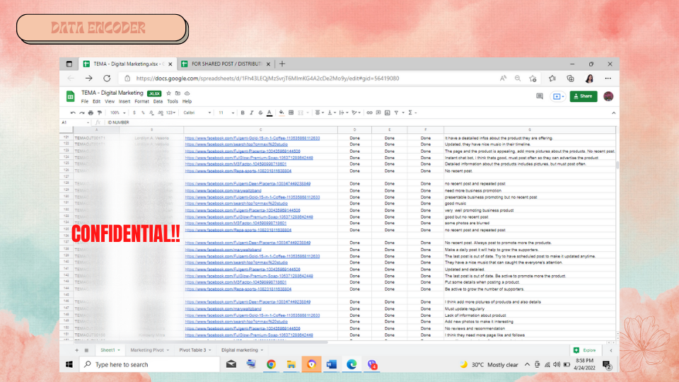Click the Google Sheets home logo

[x=70, y=96]
